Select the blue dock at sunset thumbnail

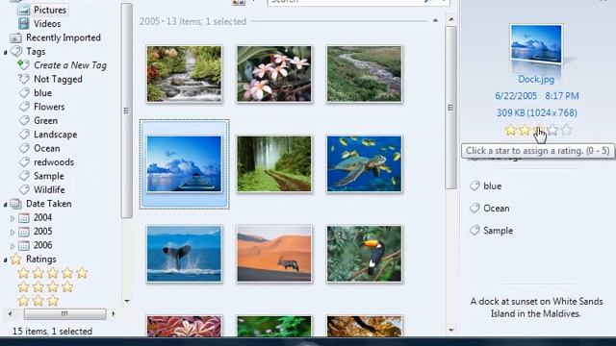point(184,164)
